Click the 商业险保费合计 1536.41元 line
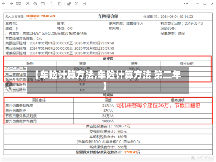Viewport: 216px width, 162px height. 108,127
